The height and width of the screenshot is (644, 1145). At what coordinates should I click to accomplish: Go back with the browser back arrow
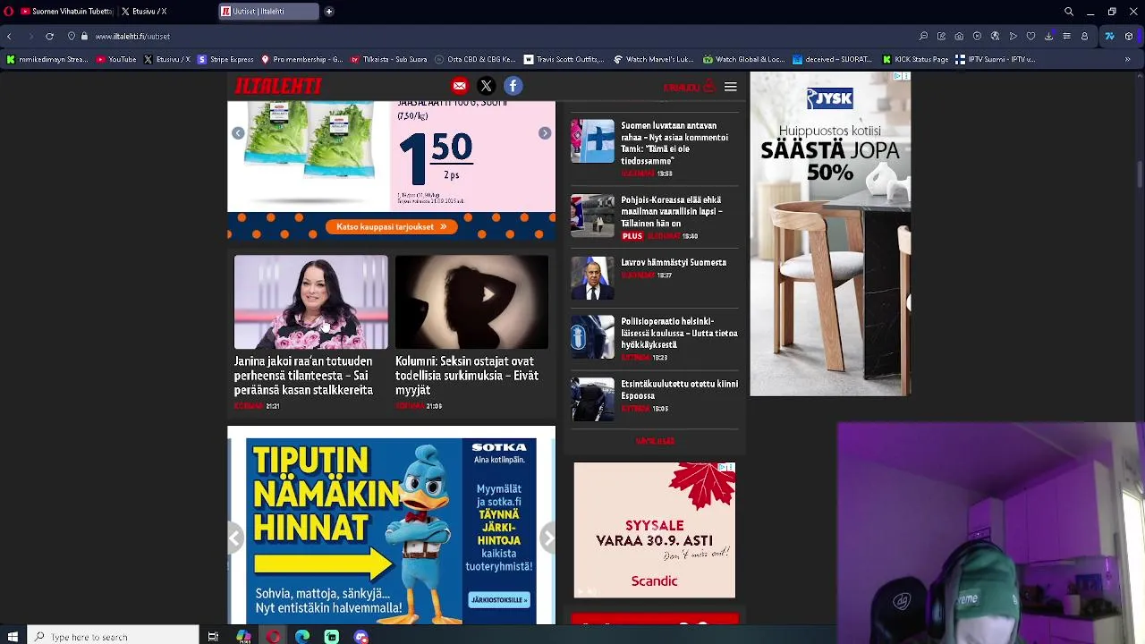tap(9, 37)
